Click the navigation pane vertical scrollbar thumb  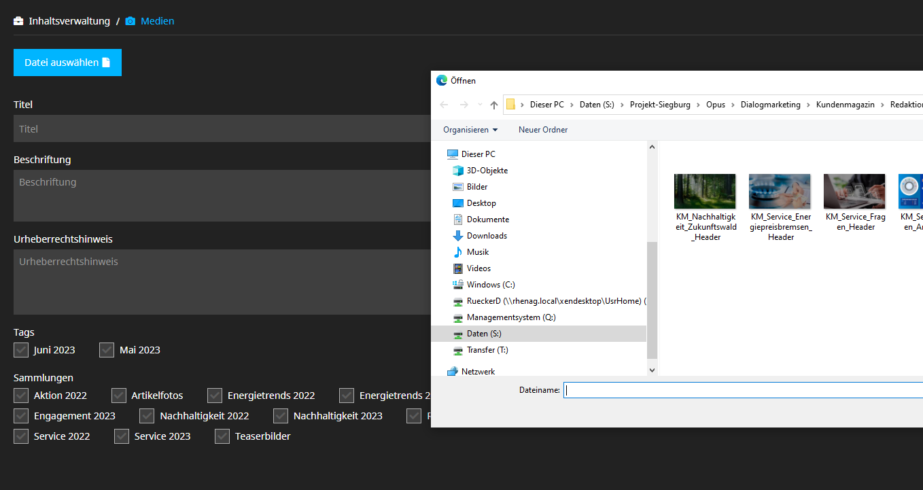click(x=652, y=299)
